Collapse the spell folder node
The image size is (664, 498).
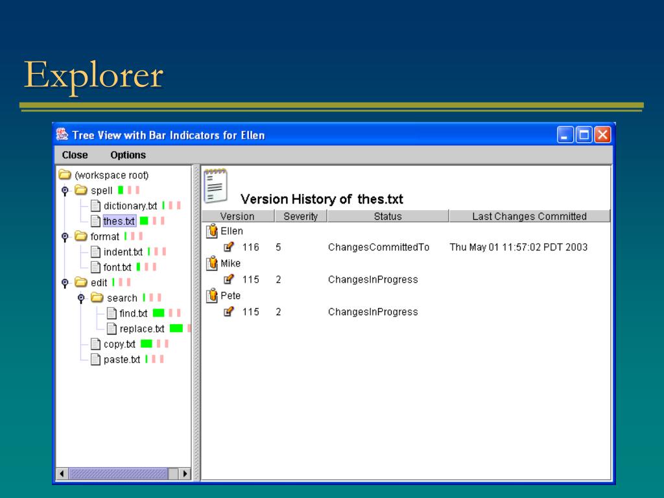coord(65,191)
